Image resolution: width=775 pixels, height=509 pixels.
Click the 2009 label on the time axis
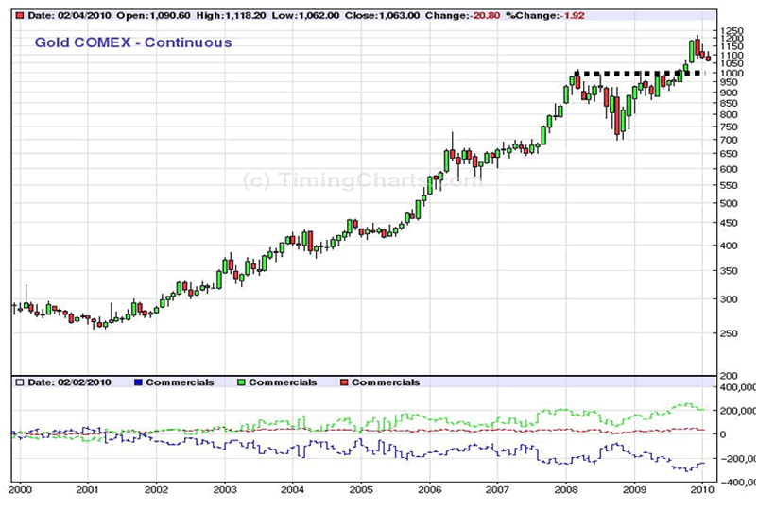(634, 490)
